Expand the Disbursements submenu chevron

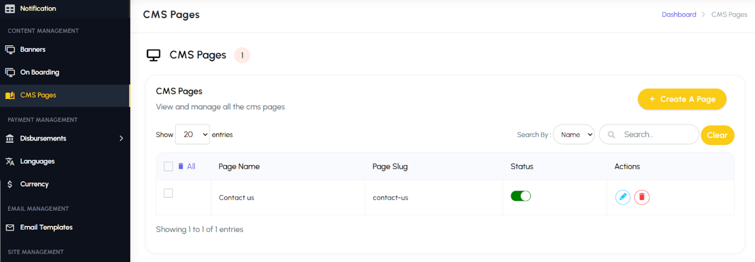(121, 138)
